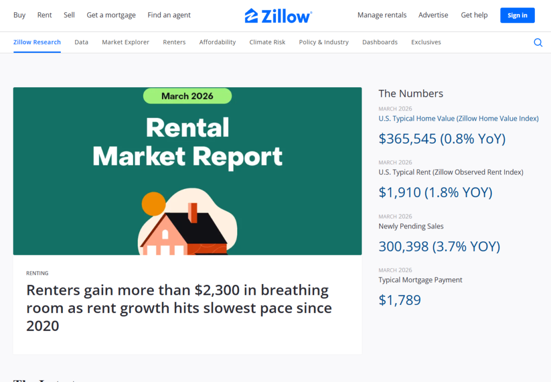Open Policy & Industry
The image size is (551, 382).
[323, 41]
